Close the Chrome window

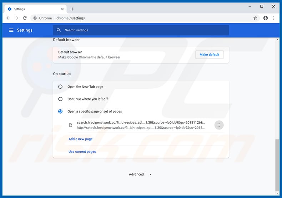click(273, 6)
